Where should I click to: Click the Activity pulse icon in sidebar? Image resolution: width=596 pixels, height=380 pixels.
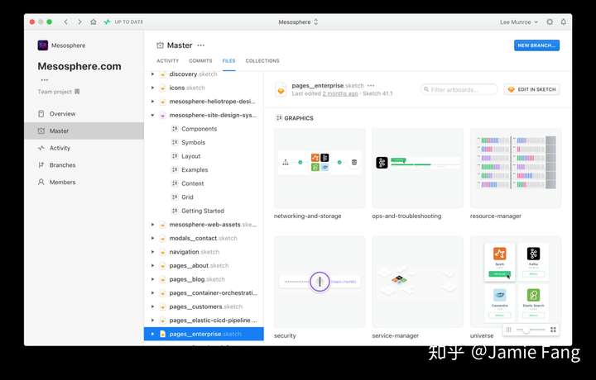[41, 148]
